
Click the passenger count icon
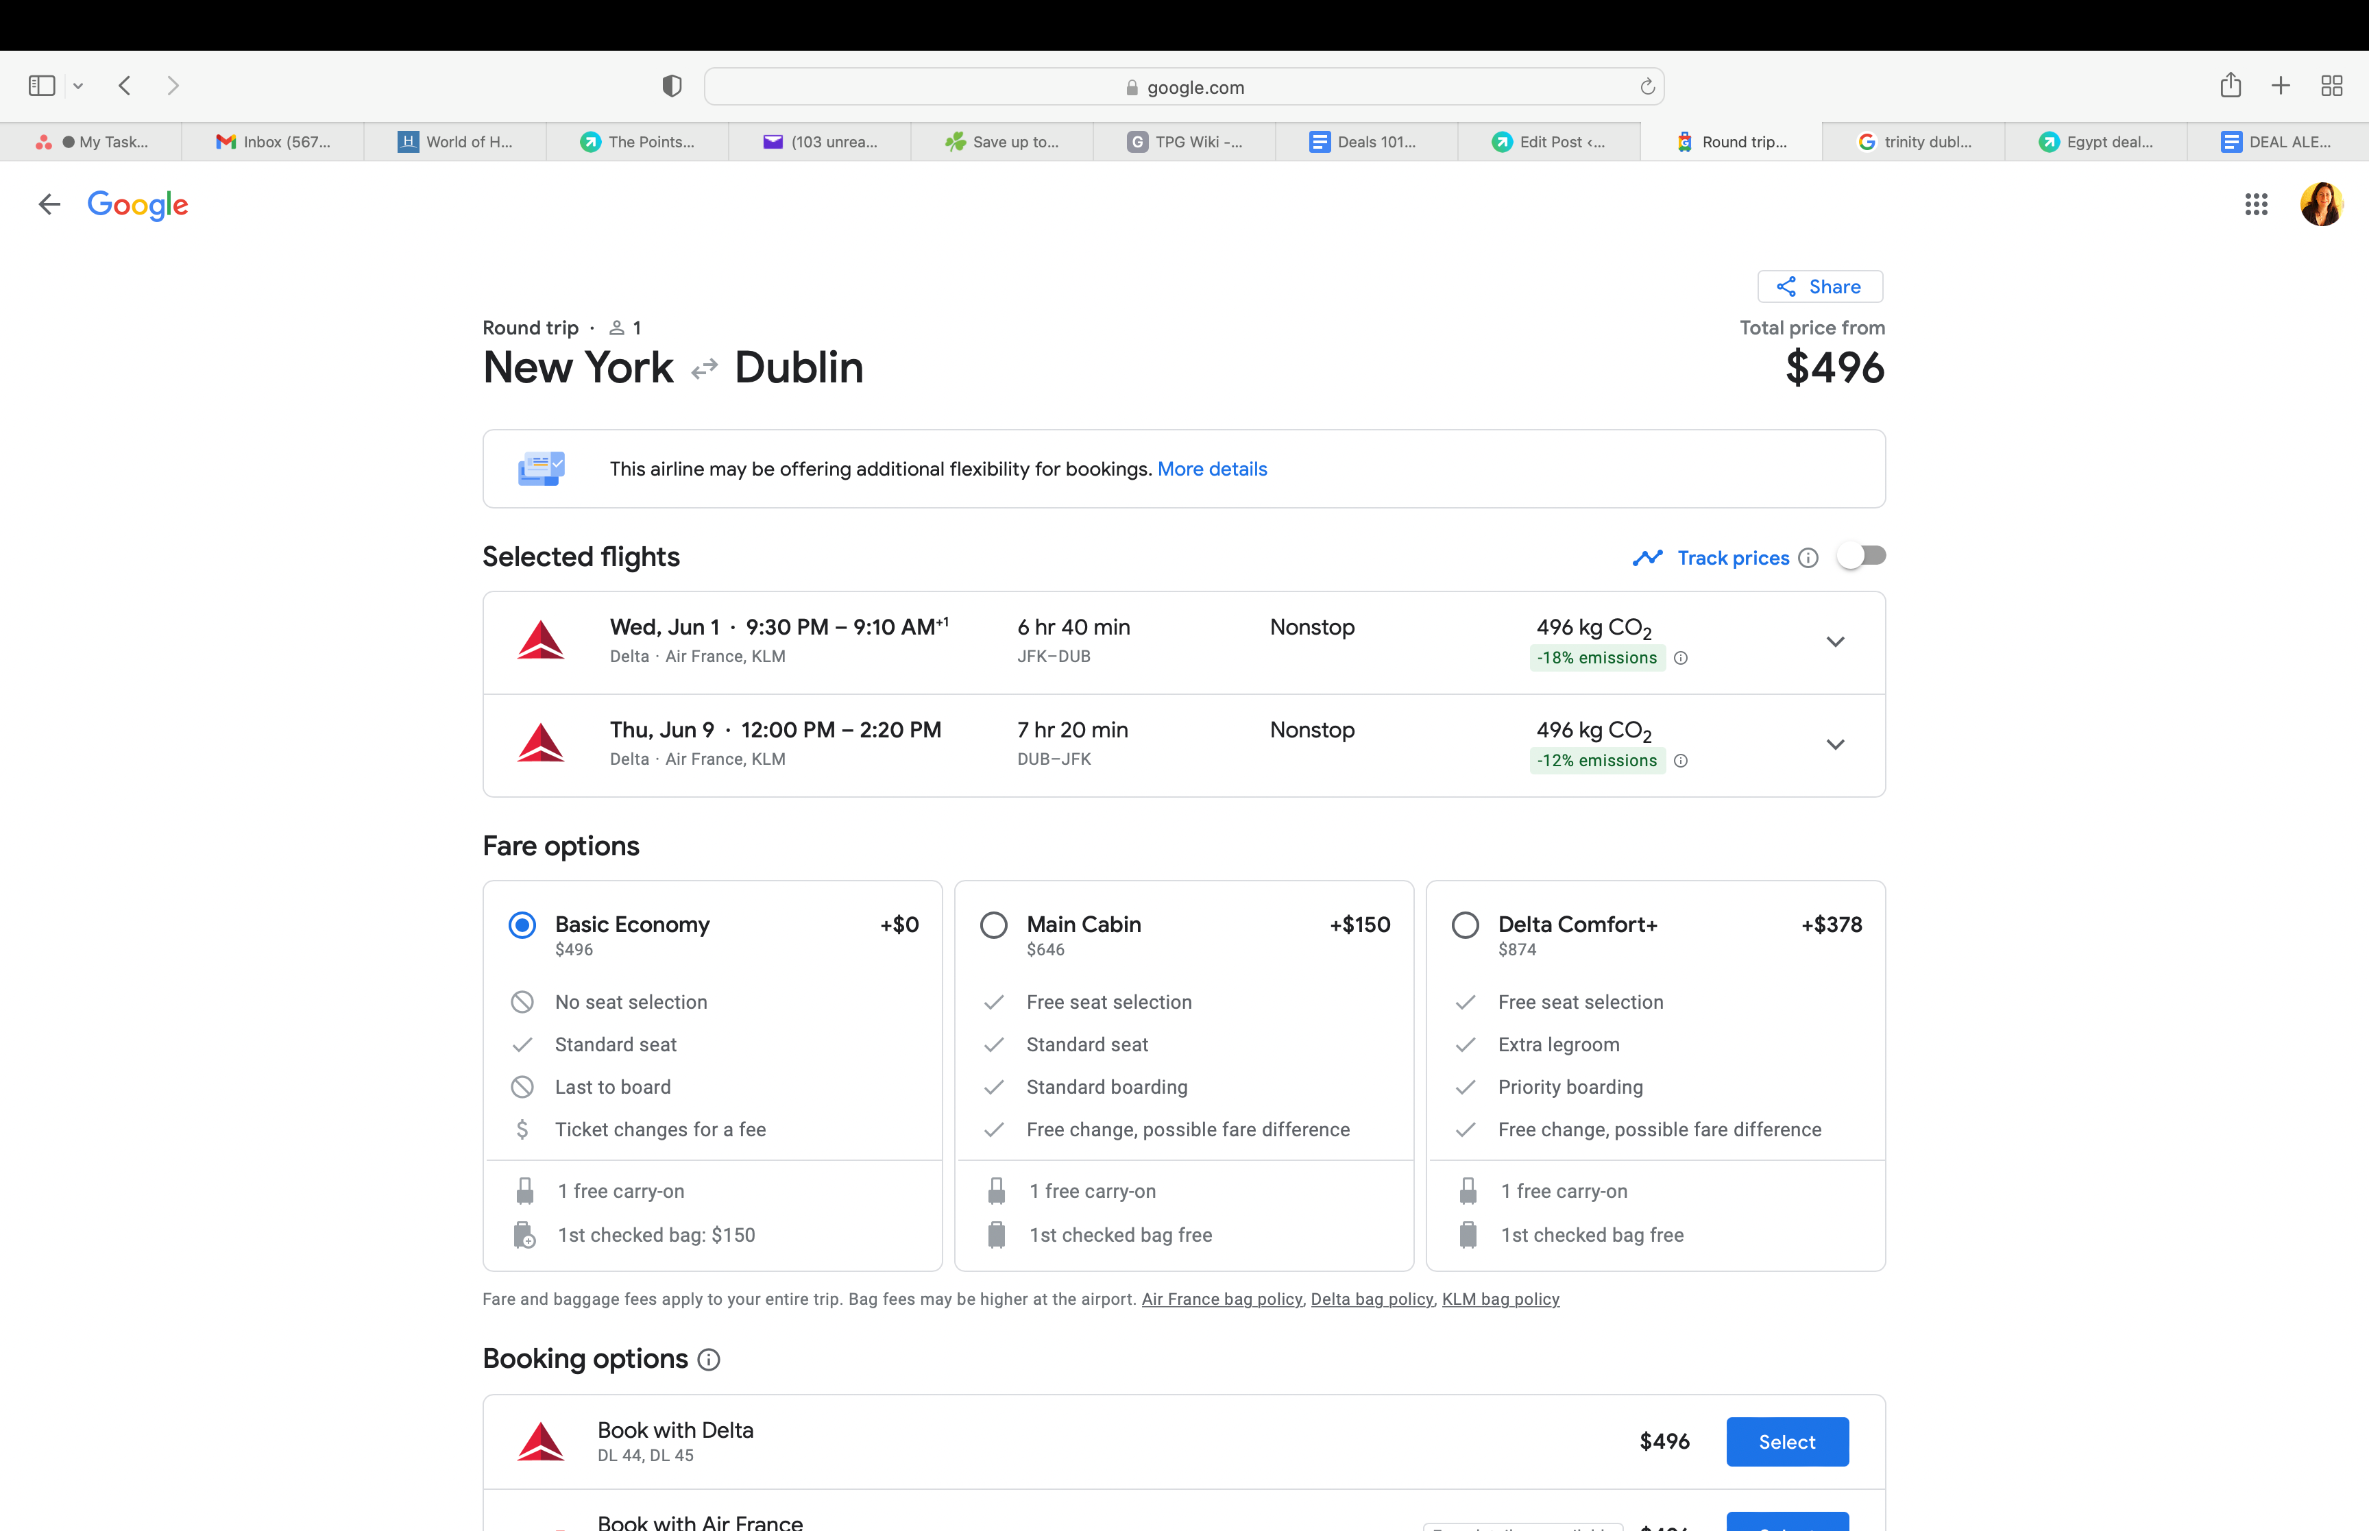(x=616, y=328)
